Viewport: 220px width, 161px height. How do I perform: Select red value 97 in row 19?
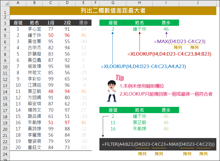tap(67, 122)
